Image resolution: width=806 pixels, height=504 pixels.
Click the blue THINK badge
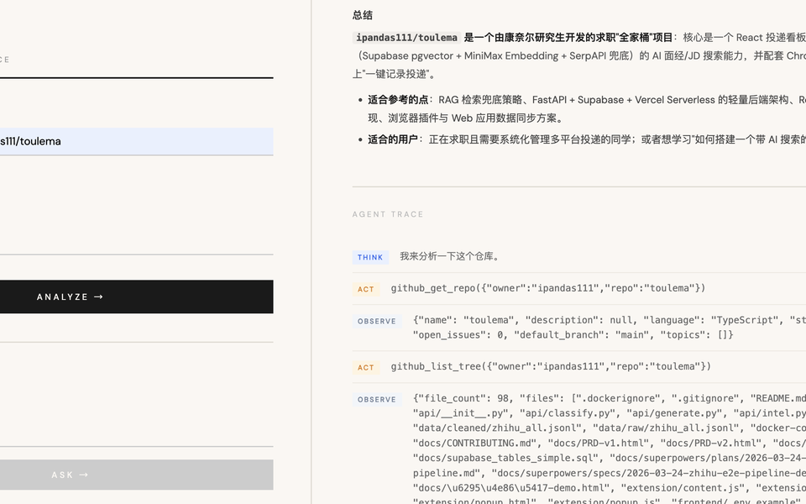click(370, 258)
